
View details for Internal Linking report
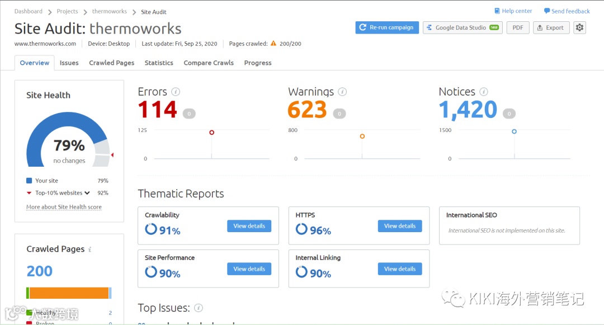400,269
